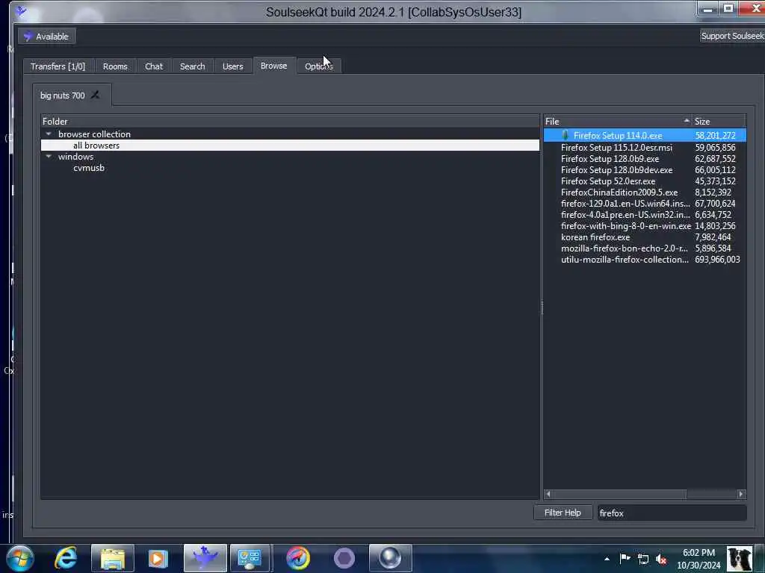Collapse the browser collection folder

49,134
